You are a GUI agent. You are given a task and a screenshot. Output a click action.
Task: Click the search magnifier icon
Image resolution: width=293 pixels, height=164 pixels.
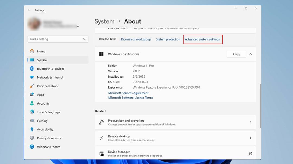coord(84,39)
